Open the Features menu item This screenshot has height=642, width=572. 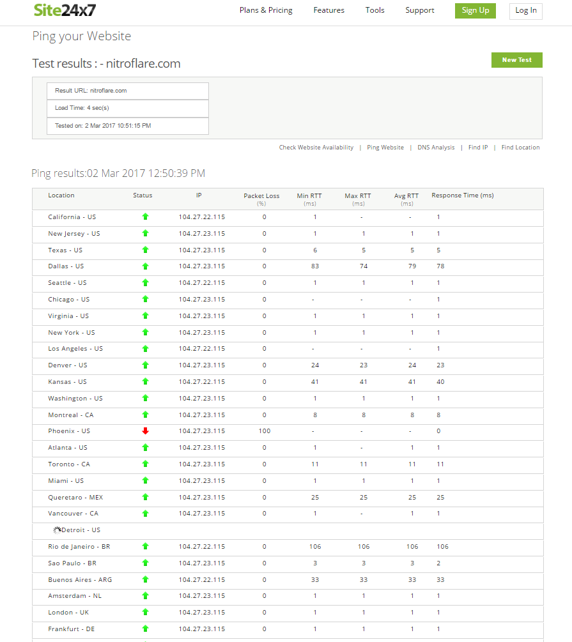[329, 10]
